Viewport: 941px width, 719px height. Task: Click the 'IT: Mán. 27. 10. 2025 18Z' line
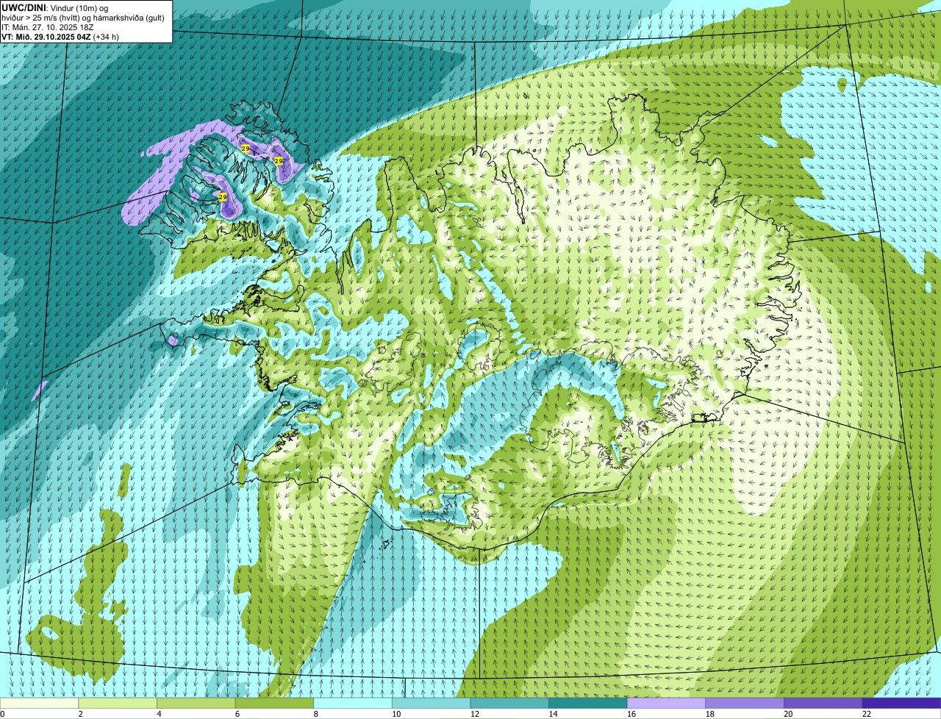tap(47, 26)
